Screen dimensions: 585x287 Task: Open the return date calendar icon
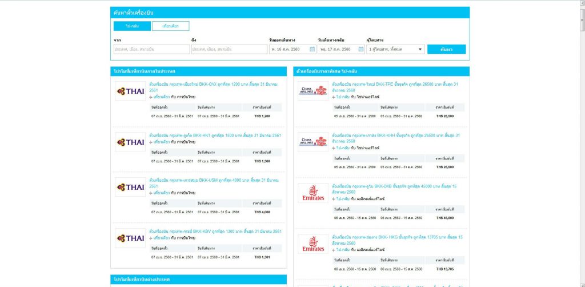click(361, 49)
